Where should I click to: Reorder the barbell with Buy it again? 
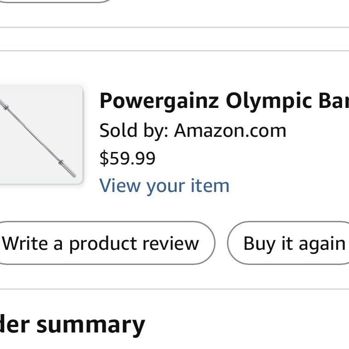288,243
